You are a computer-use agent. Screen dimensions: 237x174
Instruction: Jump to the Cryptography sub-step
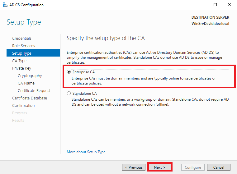tap(30, 76)
